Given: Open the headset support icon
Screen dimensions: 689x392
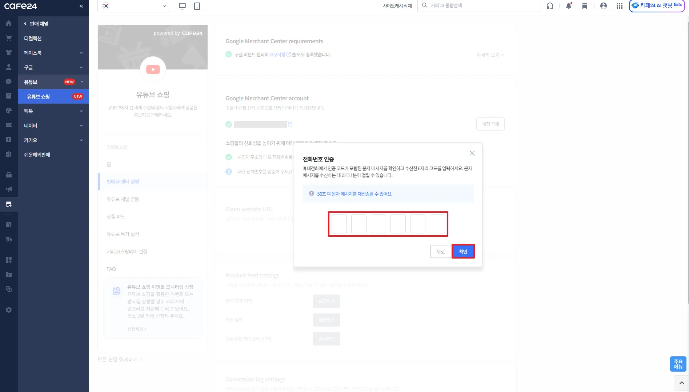Looking at the screenshot, I should pos(550,6).
